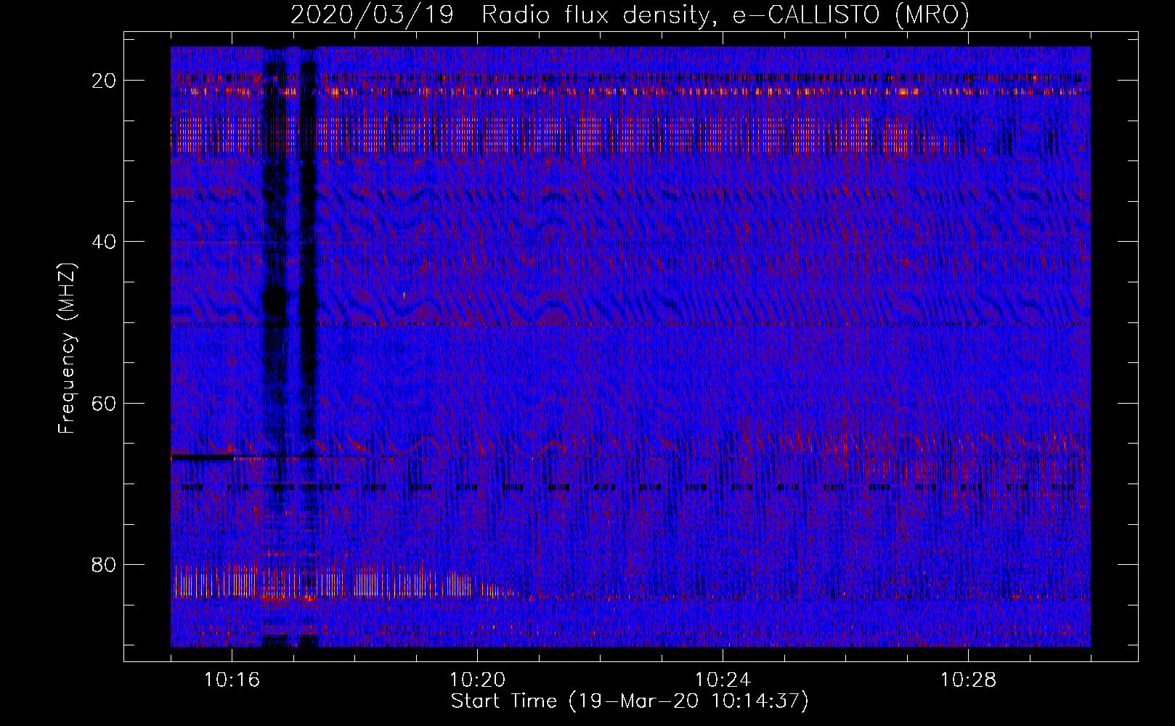
Task: Click the "Start Time (19-Mar-20 10:14:37)" axis label
Action: [x=630, y=701]
